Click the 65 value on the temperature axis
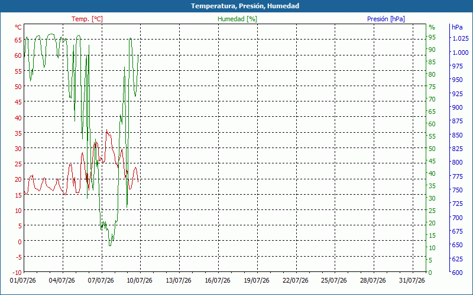The height and width of the screenshot is (295, 473). click(x=18, y=40)
